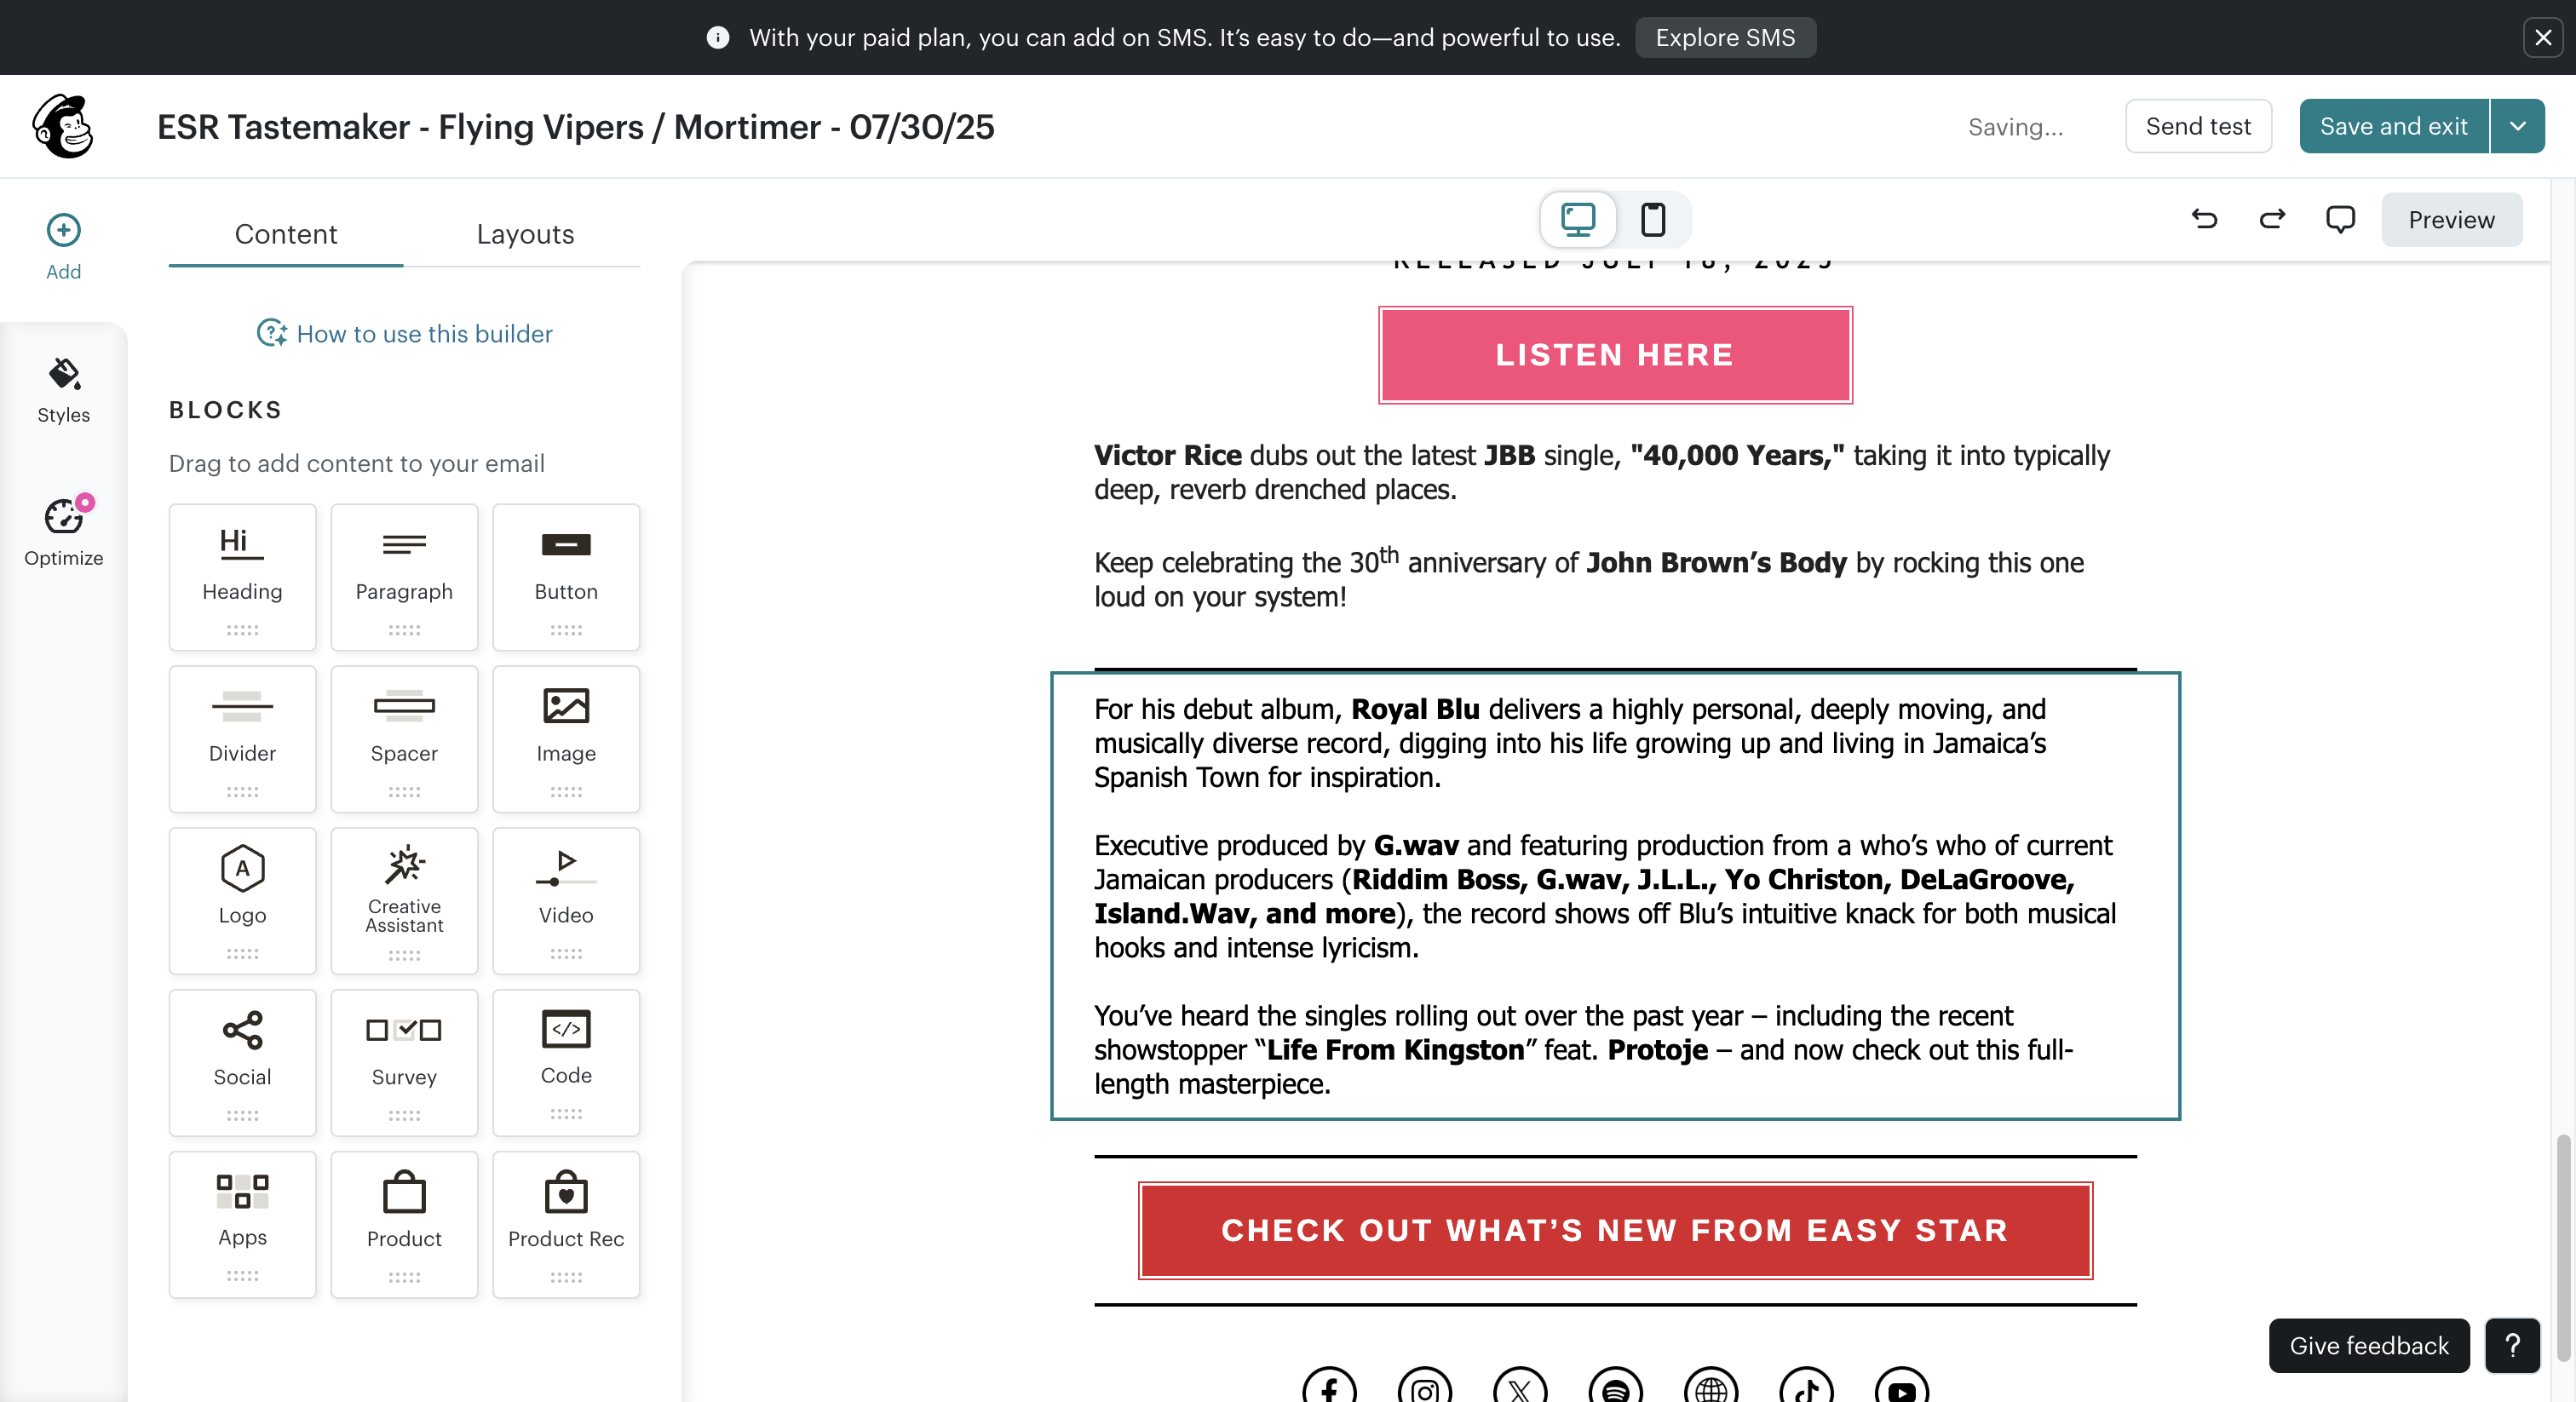The height and width of the screenshot is (1402, 2576).
Task: Select the Code block
Action: click(x=566, y=1063)
